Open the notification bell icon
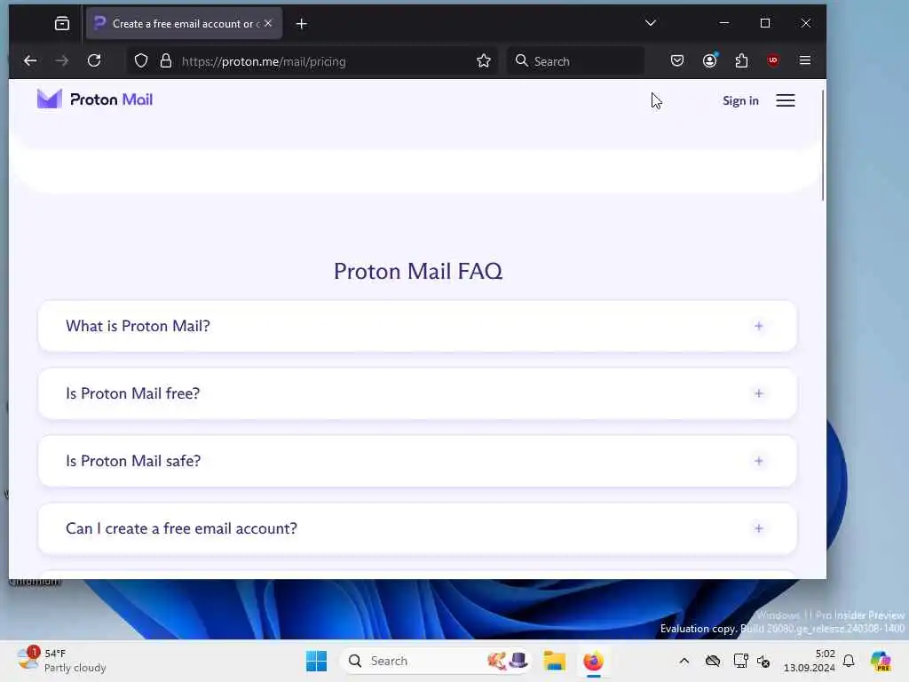Screen dimensions: 909x682 point(849,661)
